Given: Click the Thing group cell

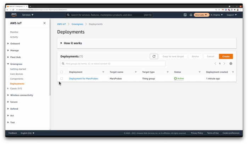Looking at the screenshot, I should click(x=148, y=79).
